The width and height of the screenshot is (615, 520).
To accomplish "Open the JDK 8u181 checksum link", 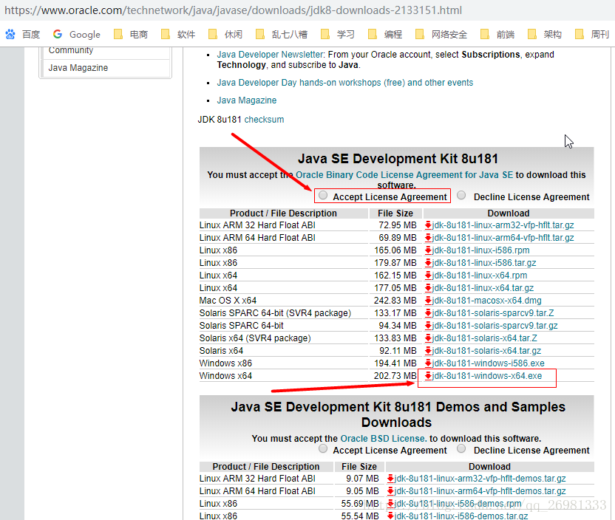I will (x=264, y=120).
